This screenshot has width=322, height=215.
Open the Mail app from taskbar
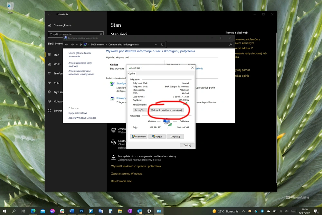pyautogui.click(x=43, y=211)
